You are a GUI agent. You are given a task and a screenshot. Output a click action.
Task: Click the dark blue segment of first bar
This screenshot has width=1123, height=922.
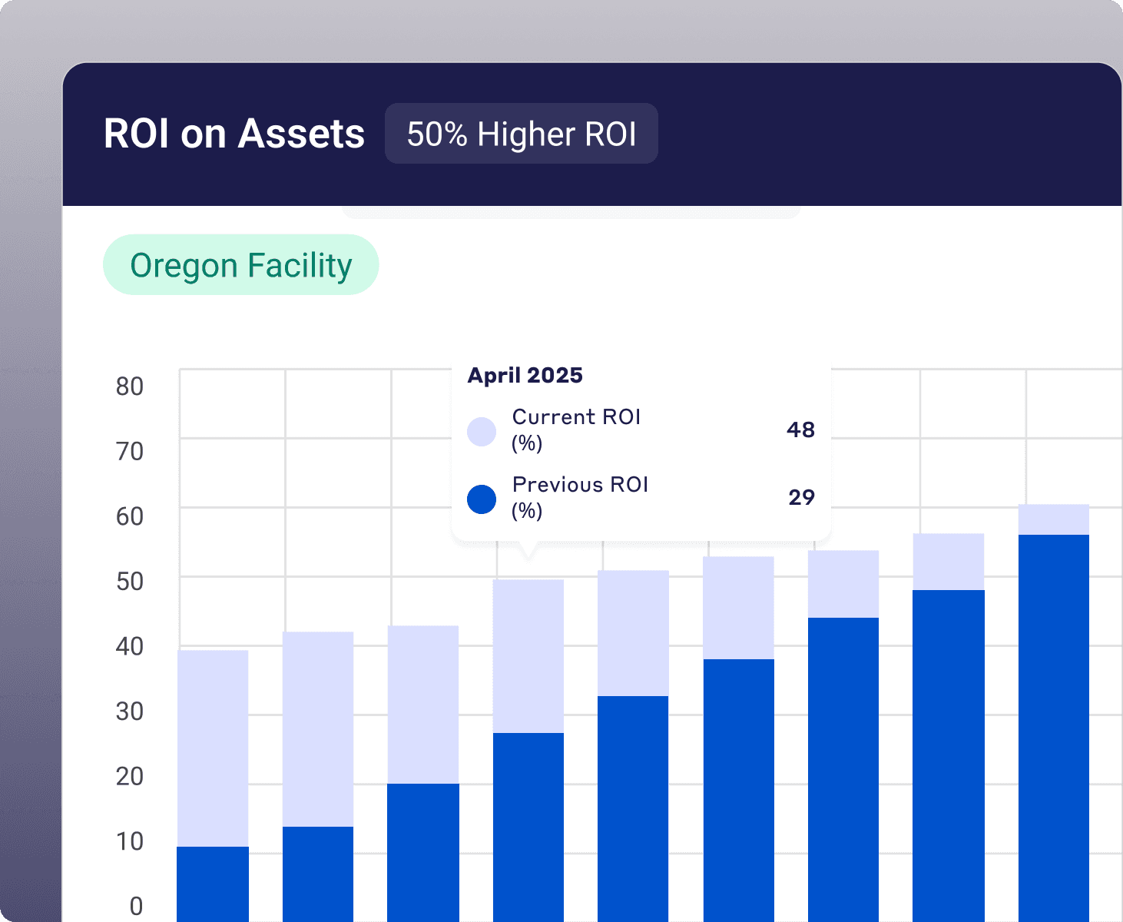213,884
